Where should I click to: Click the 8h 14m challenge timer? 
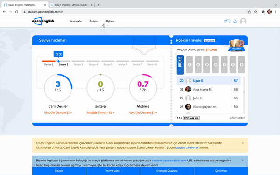(211, 49)
